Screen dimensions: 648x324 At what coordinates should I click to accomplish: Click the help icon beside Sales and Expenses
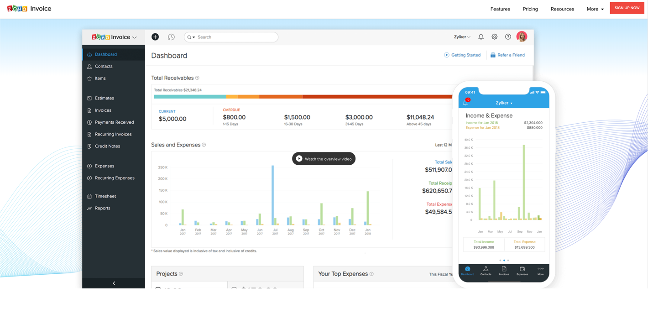click(x=204, y=145)
